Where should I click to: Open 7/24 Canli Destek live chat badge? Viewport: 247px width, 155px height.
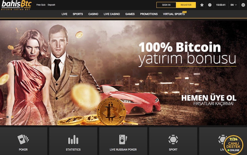(x=233, y=145)
